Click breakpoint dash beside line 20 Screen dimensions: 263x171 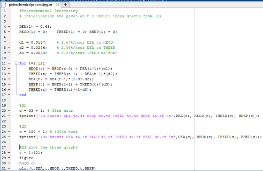9,110
